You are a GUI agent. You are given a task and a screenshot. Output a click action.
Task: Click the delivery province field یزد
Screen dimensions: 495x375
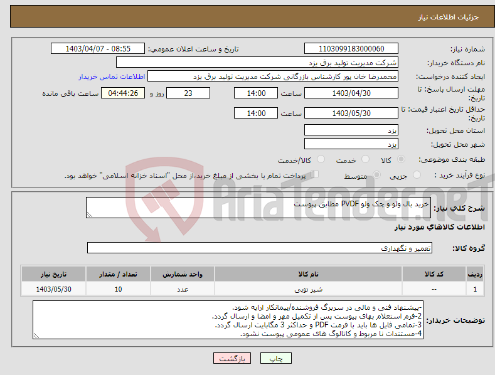(x=351, y=130)
